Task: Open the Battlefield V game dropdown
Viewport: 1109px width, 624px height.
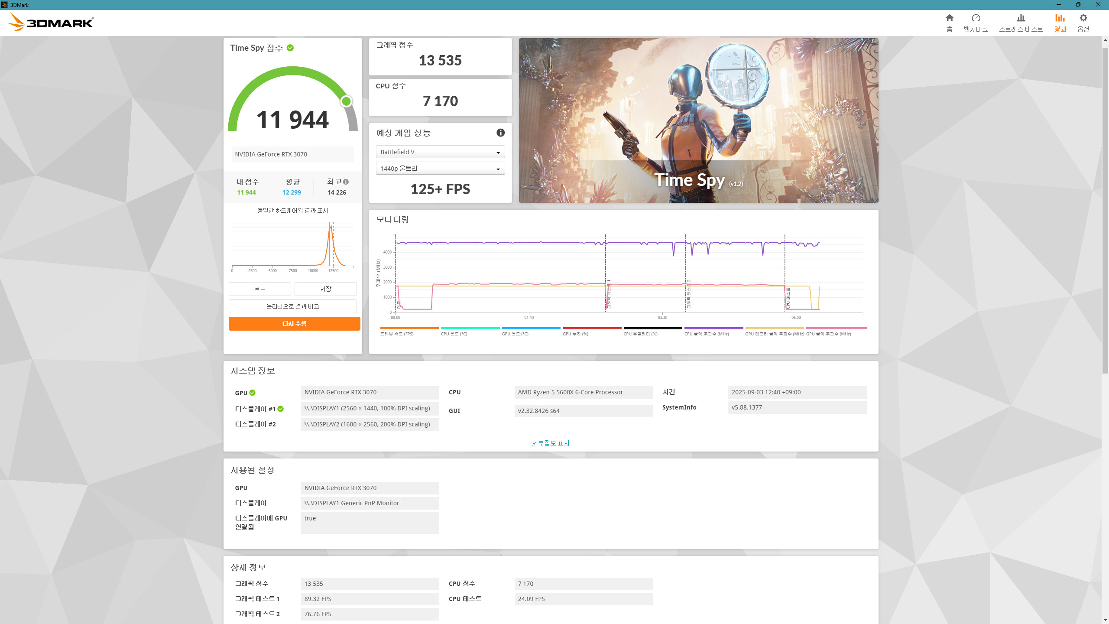Action: pos(440,152)
